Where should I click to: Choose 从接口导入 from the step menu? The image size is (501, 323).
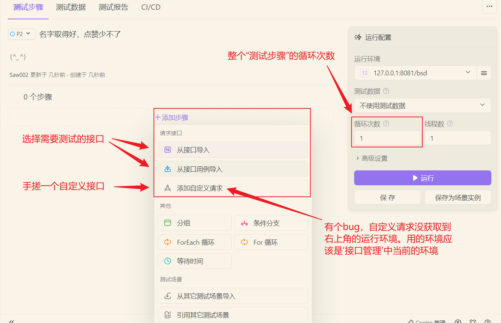[233, 150]
